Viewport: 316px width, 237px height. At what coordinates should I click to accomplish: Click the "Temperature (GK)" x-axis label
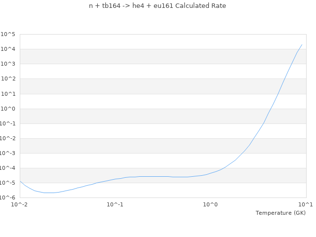(x=280, y=213)
